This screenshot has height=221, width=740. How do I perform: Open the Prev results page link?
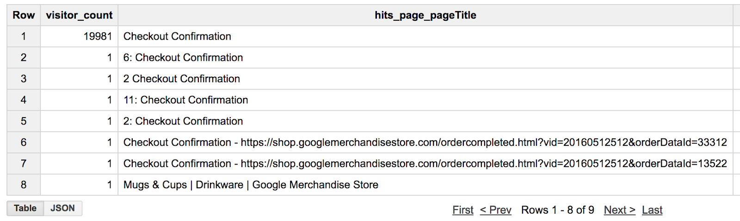495,210
